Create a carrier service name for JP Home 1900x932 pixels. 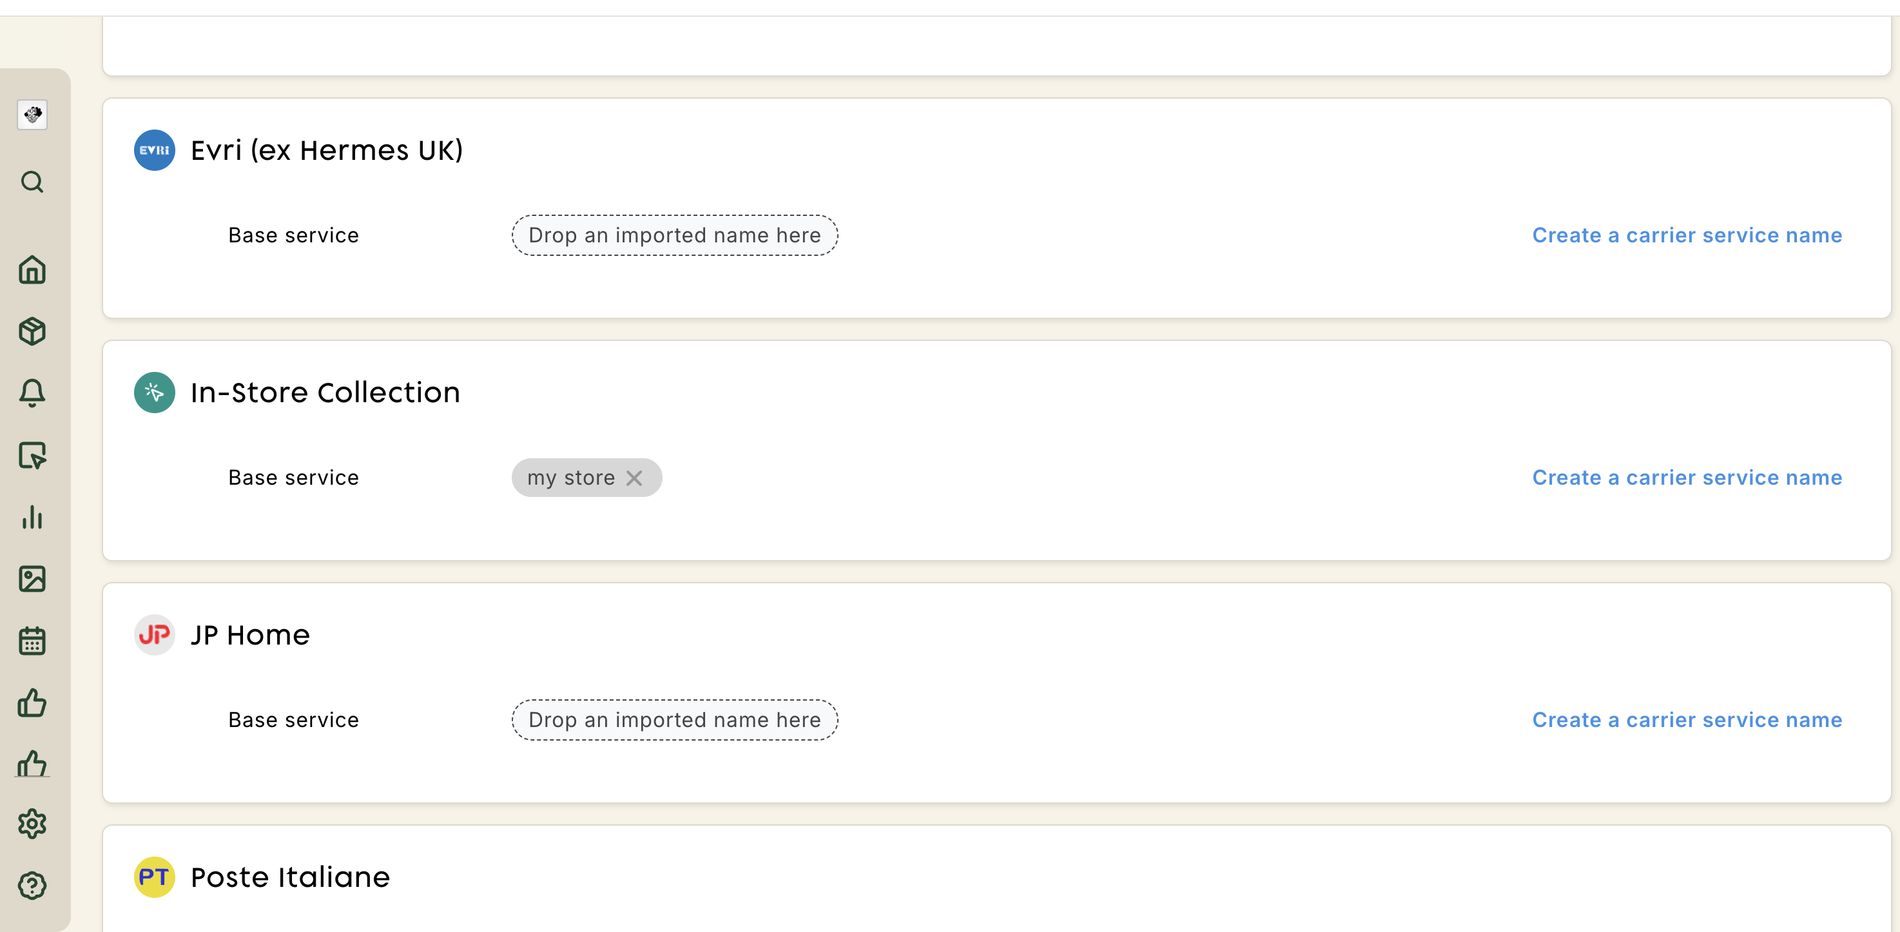(1687, 720)
